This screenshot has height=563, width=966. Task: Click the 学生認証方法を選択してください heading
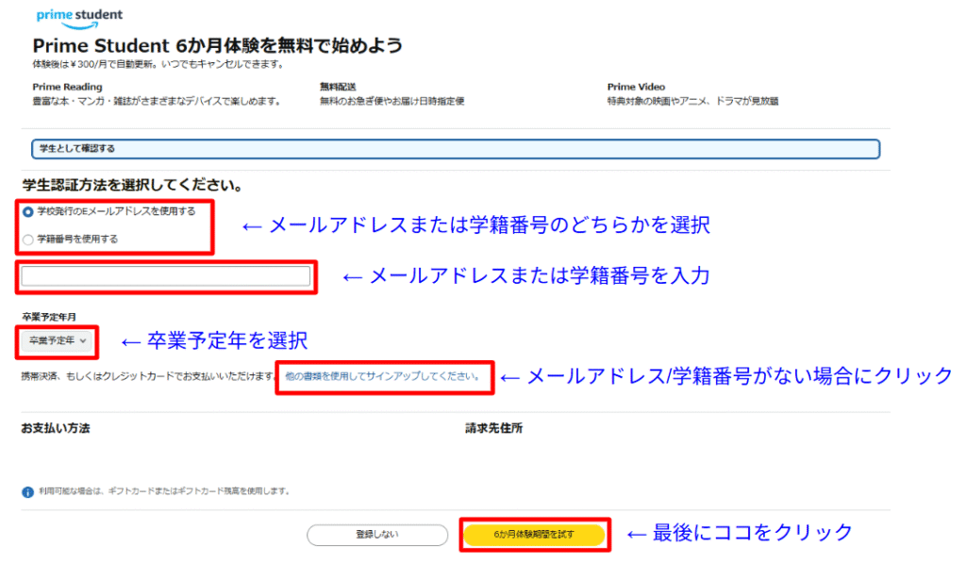(132, 185)
